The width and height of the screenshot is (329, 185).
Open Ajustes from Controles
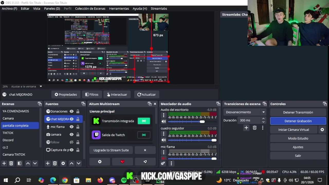(x=298, y=147)
